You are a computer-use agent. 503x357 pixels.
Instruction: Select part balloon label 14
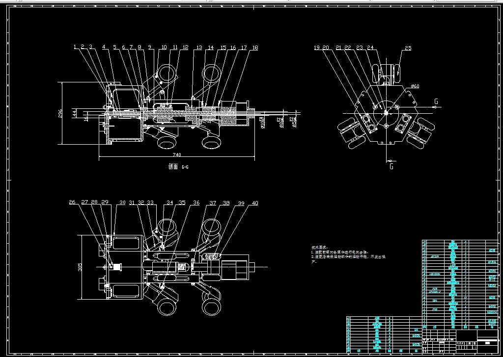[210, 48]
